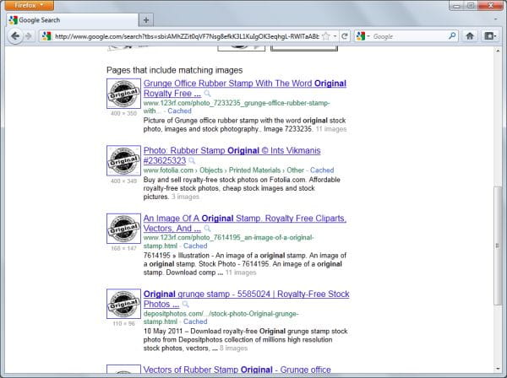Image resolution: width=507 pixels, height=378 pixels.
Task: Reload the page with refresh icon
Action: [x=345, y=36]
